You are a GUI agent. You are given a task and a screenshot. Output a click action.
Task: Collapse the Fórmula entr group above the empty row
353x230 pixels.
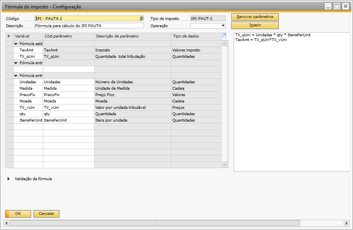click(x=16, y=63)
